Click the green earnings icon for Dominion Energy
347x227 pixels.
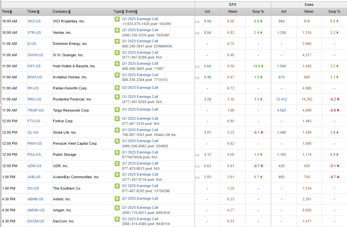tap(117, 41)
